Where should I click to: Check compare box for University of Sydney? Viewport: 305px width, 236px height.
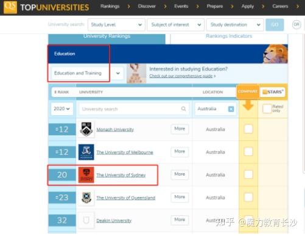point(248,174)
